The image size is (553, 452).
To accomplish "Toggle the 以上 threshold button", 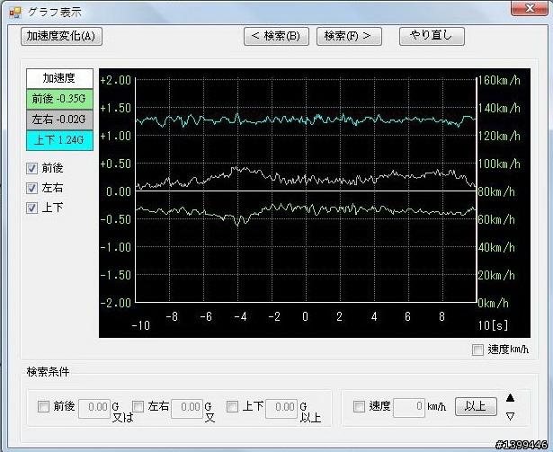I will coord(476,406).
